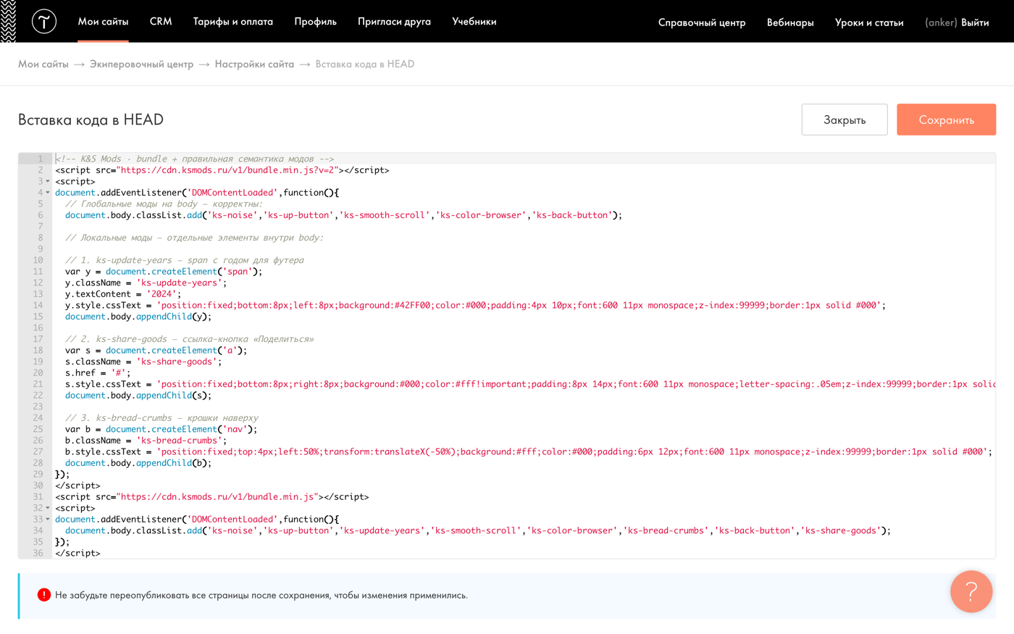This screenshot has height=634, width=1014.
Task: Click the (anker) account name
Action: (941, 22)
